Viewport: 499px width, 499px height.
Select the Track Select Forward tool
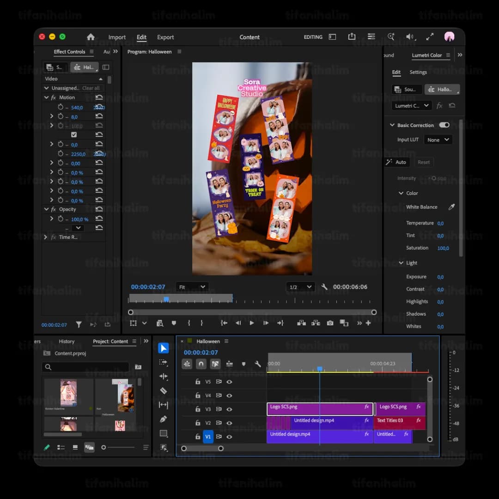coord(163,362)
